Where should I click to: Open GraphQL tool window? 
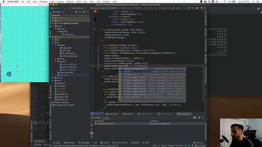136,143
